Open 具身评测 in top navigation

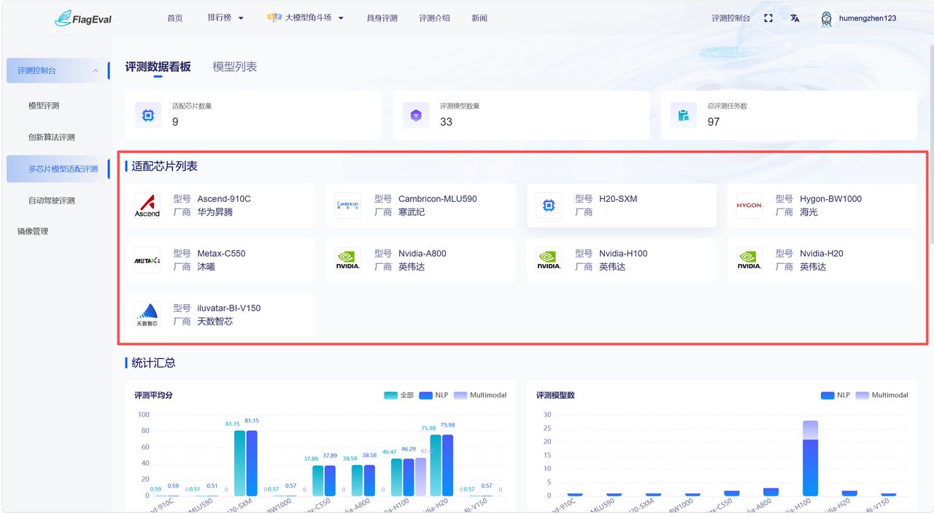pos(382,18)
